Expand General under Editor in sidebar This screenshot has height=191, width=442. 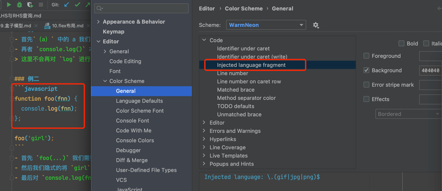click(x=105, y=52)
